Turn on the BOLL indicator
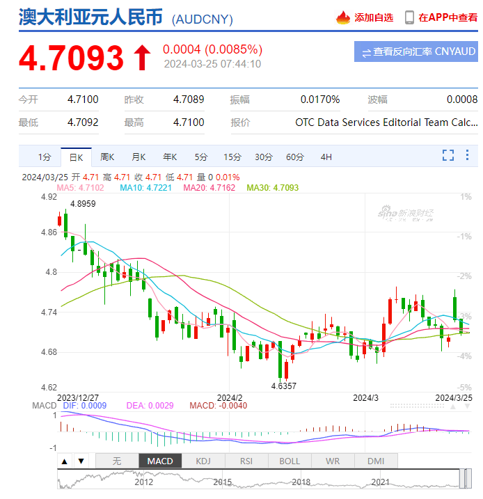The image size is (483, 499). coord(290,461)
